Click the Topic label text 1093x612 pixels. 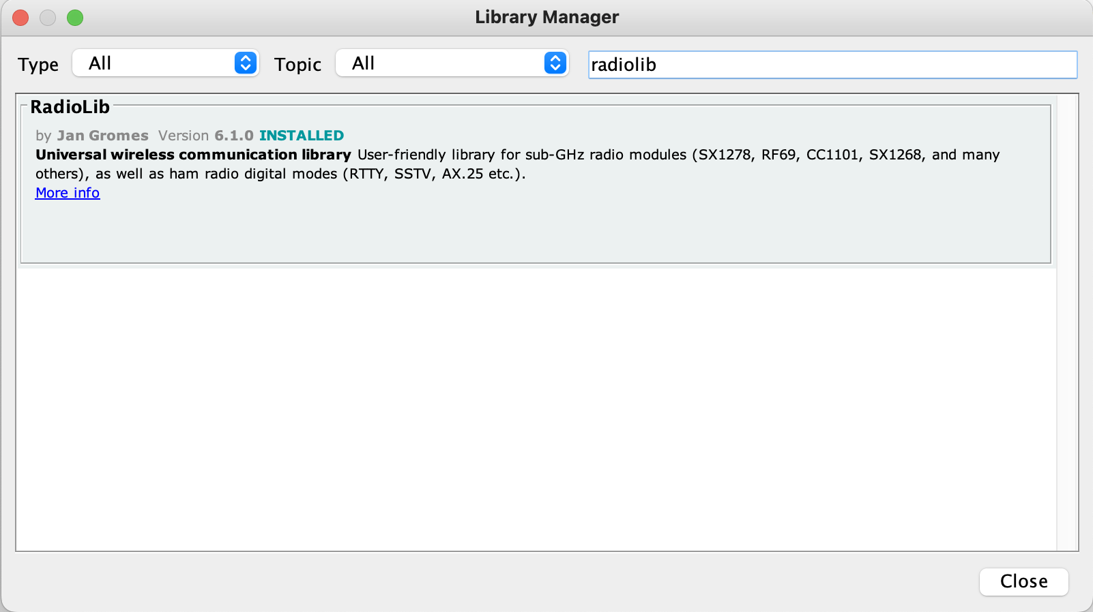[297, 65]
